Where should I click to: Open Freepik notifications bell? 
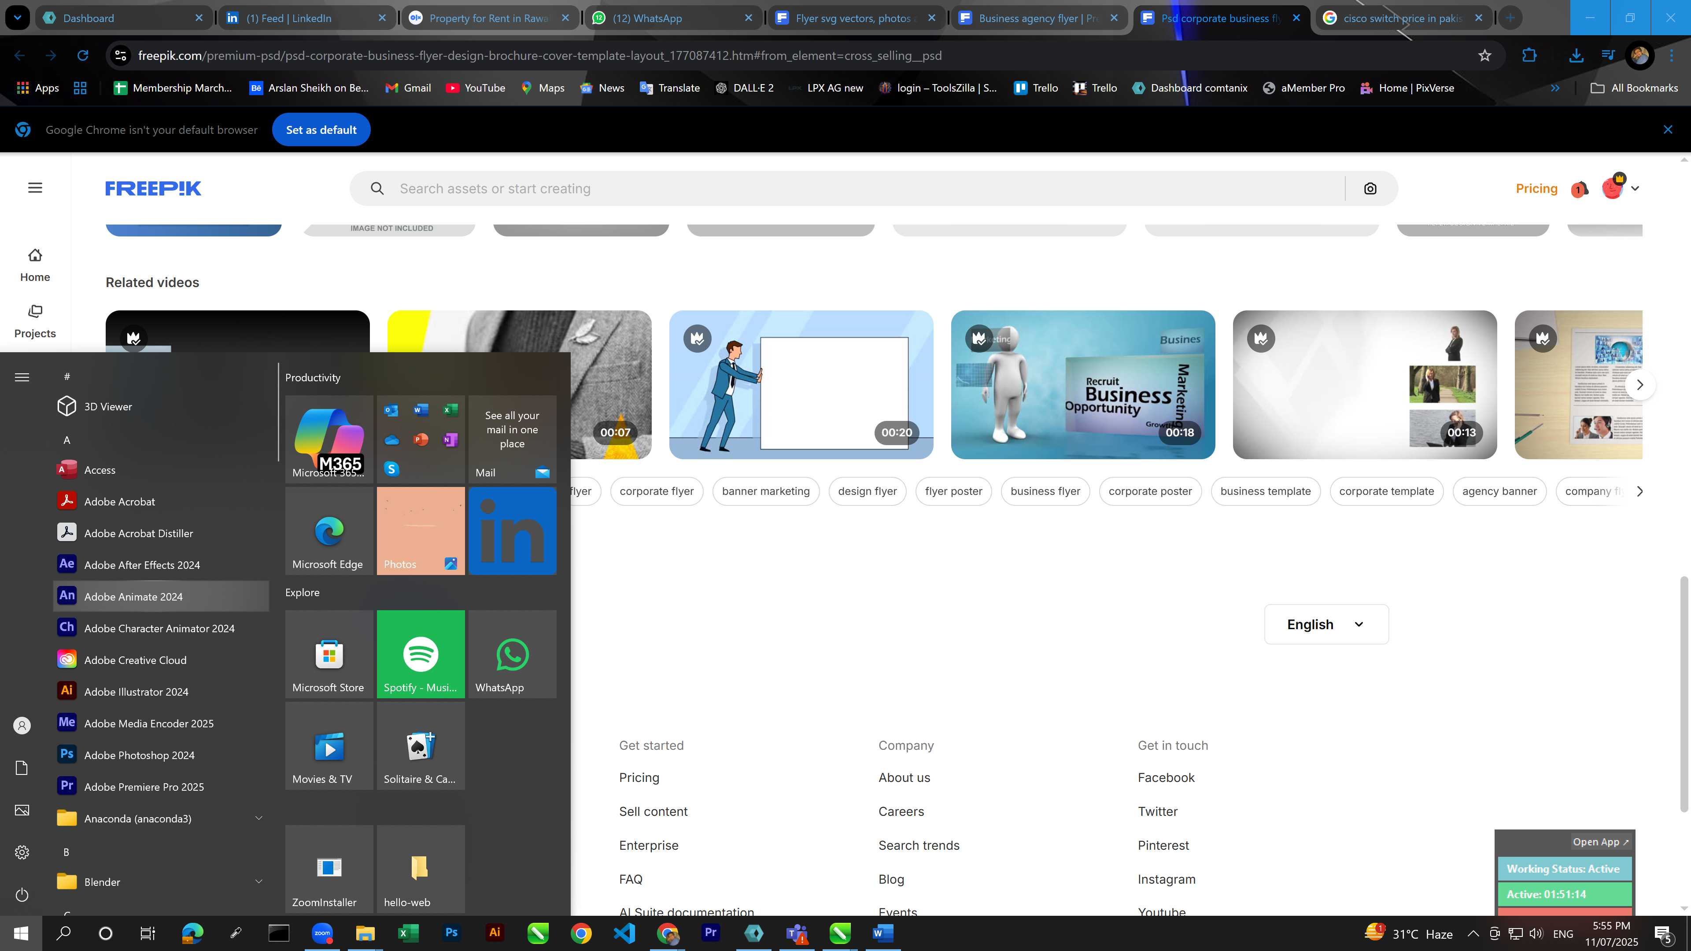pyautogui.click(x=1580, y=189)
